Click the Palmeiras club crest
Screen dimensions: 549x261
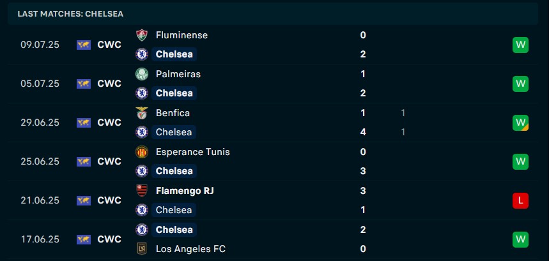142,74
